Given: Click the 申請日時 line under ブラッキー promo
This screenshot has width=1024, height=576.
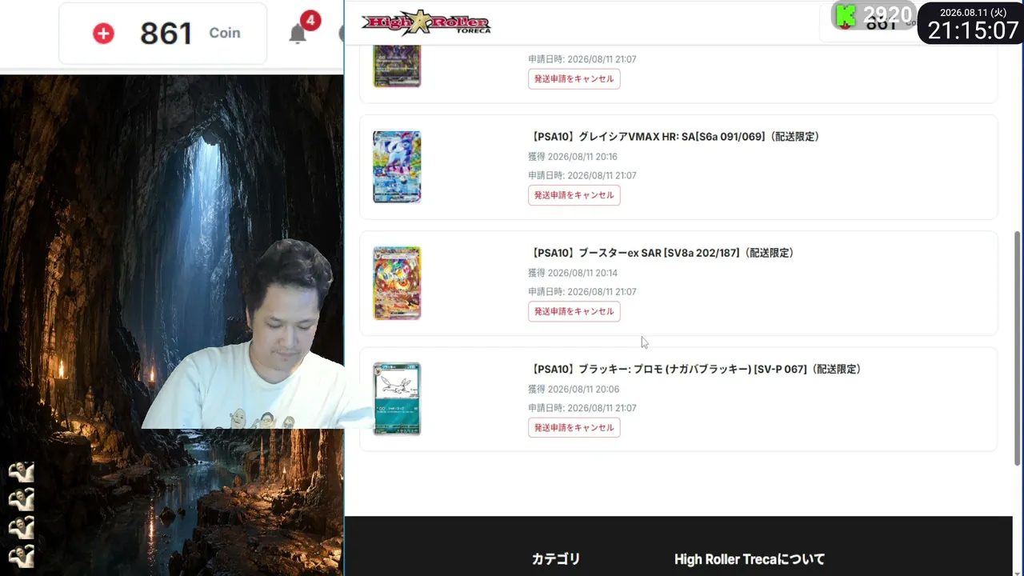Looking at the screenshot, I should click(582, 408).
